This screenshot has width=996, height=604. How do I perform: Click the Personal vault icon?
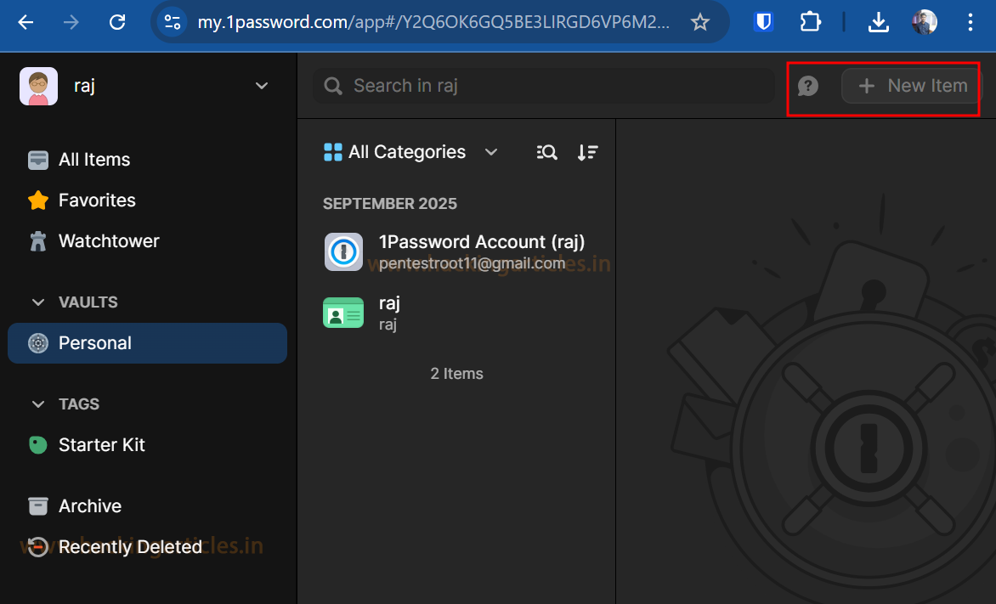(38, 343)
